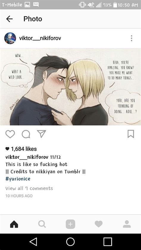Tap the Android back triangle button
The image size is (141, 250).
pos(33,242)
